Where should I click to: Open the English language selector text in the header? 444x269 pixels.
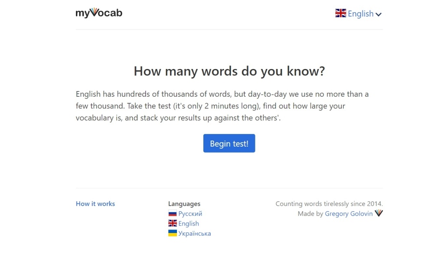click(360, 14)
